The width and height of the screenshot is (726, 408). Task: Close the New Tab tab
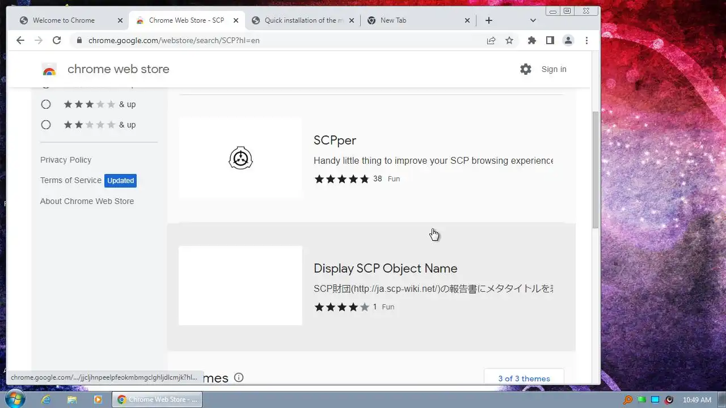point(467,20)
